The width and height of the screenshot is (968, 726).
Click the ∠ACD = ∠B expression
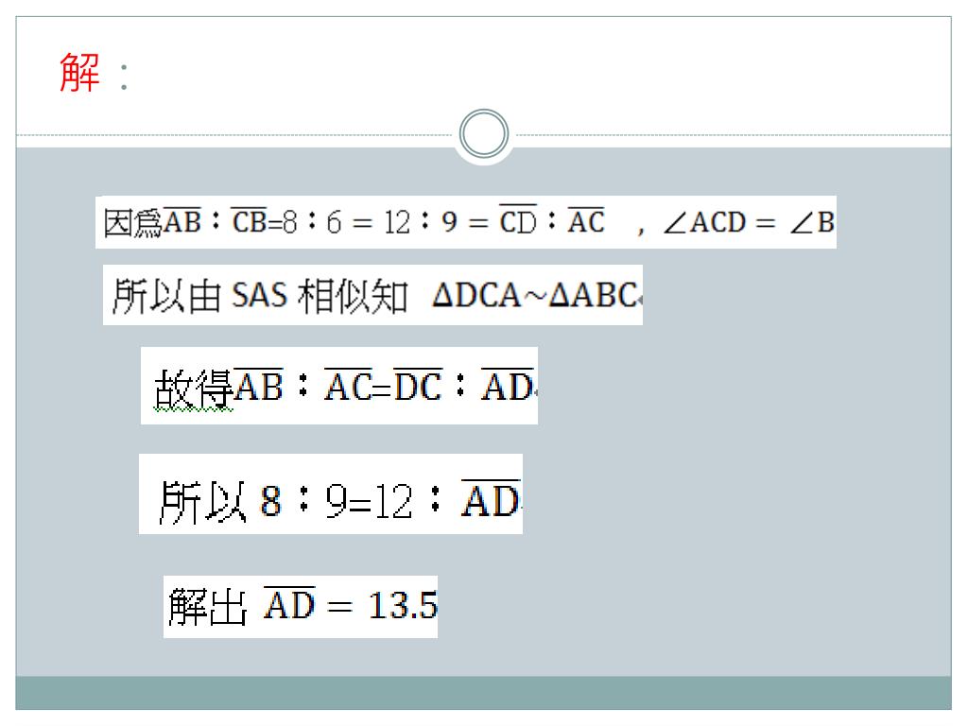pos(750,222)
